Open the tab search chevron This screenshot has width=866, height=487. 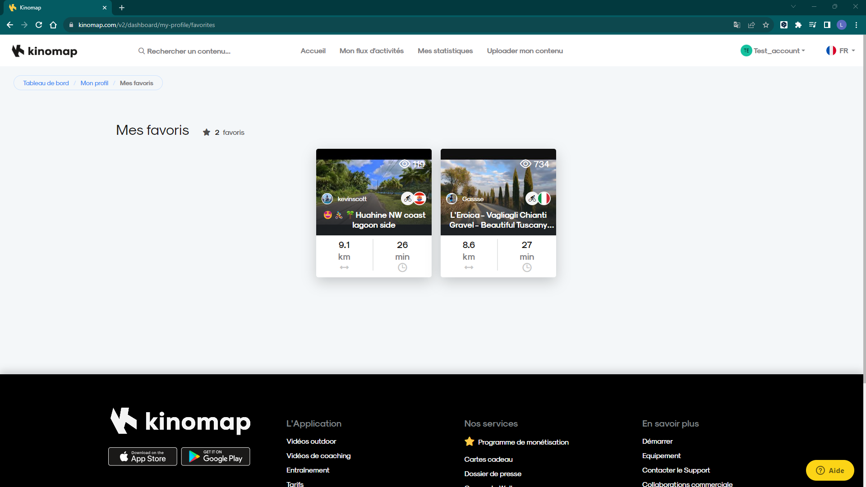tap(793, 7)
